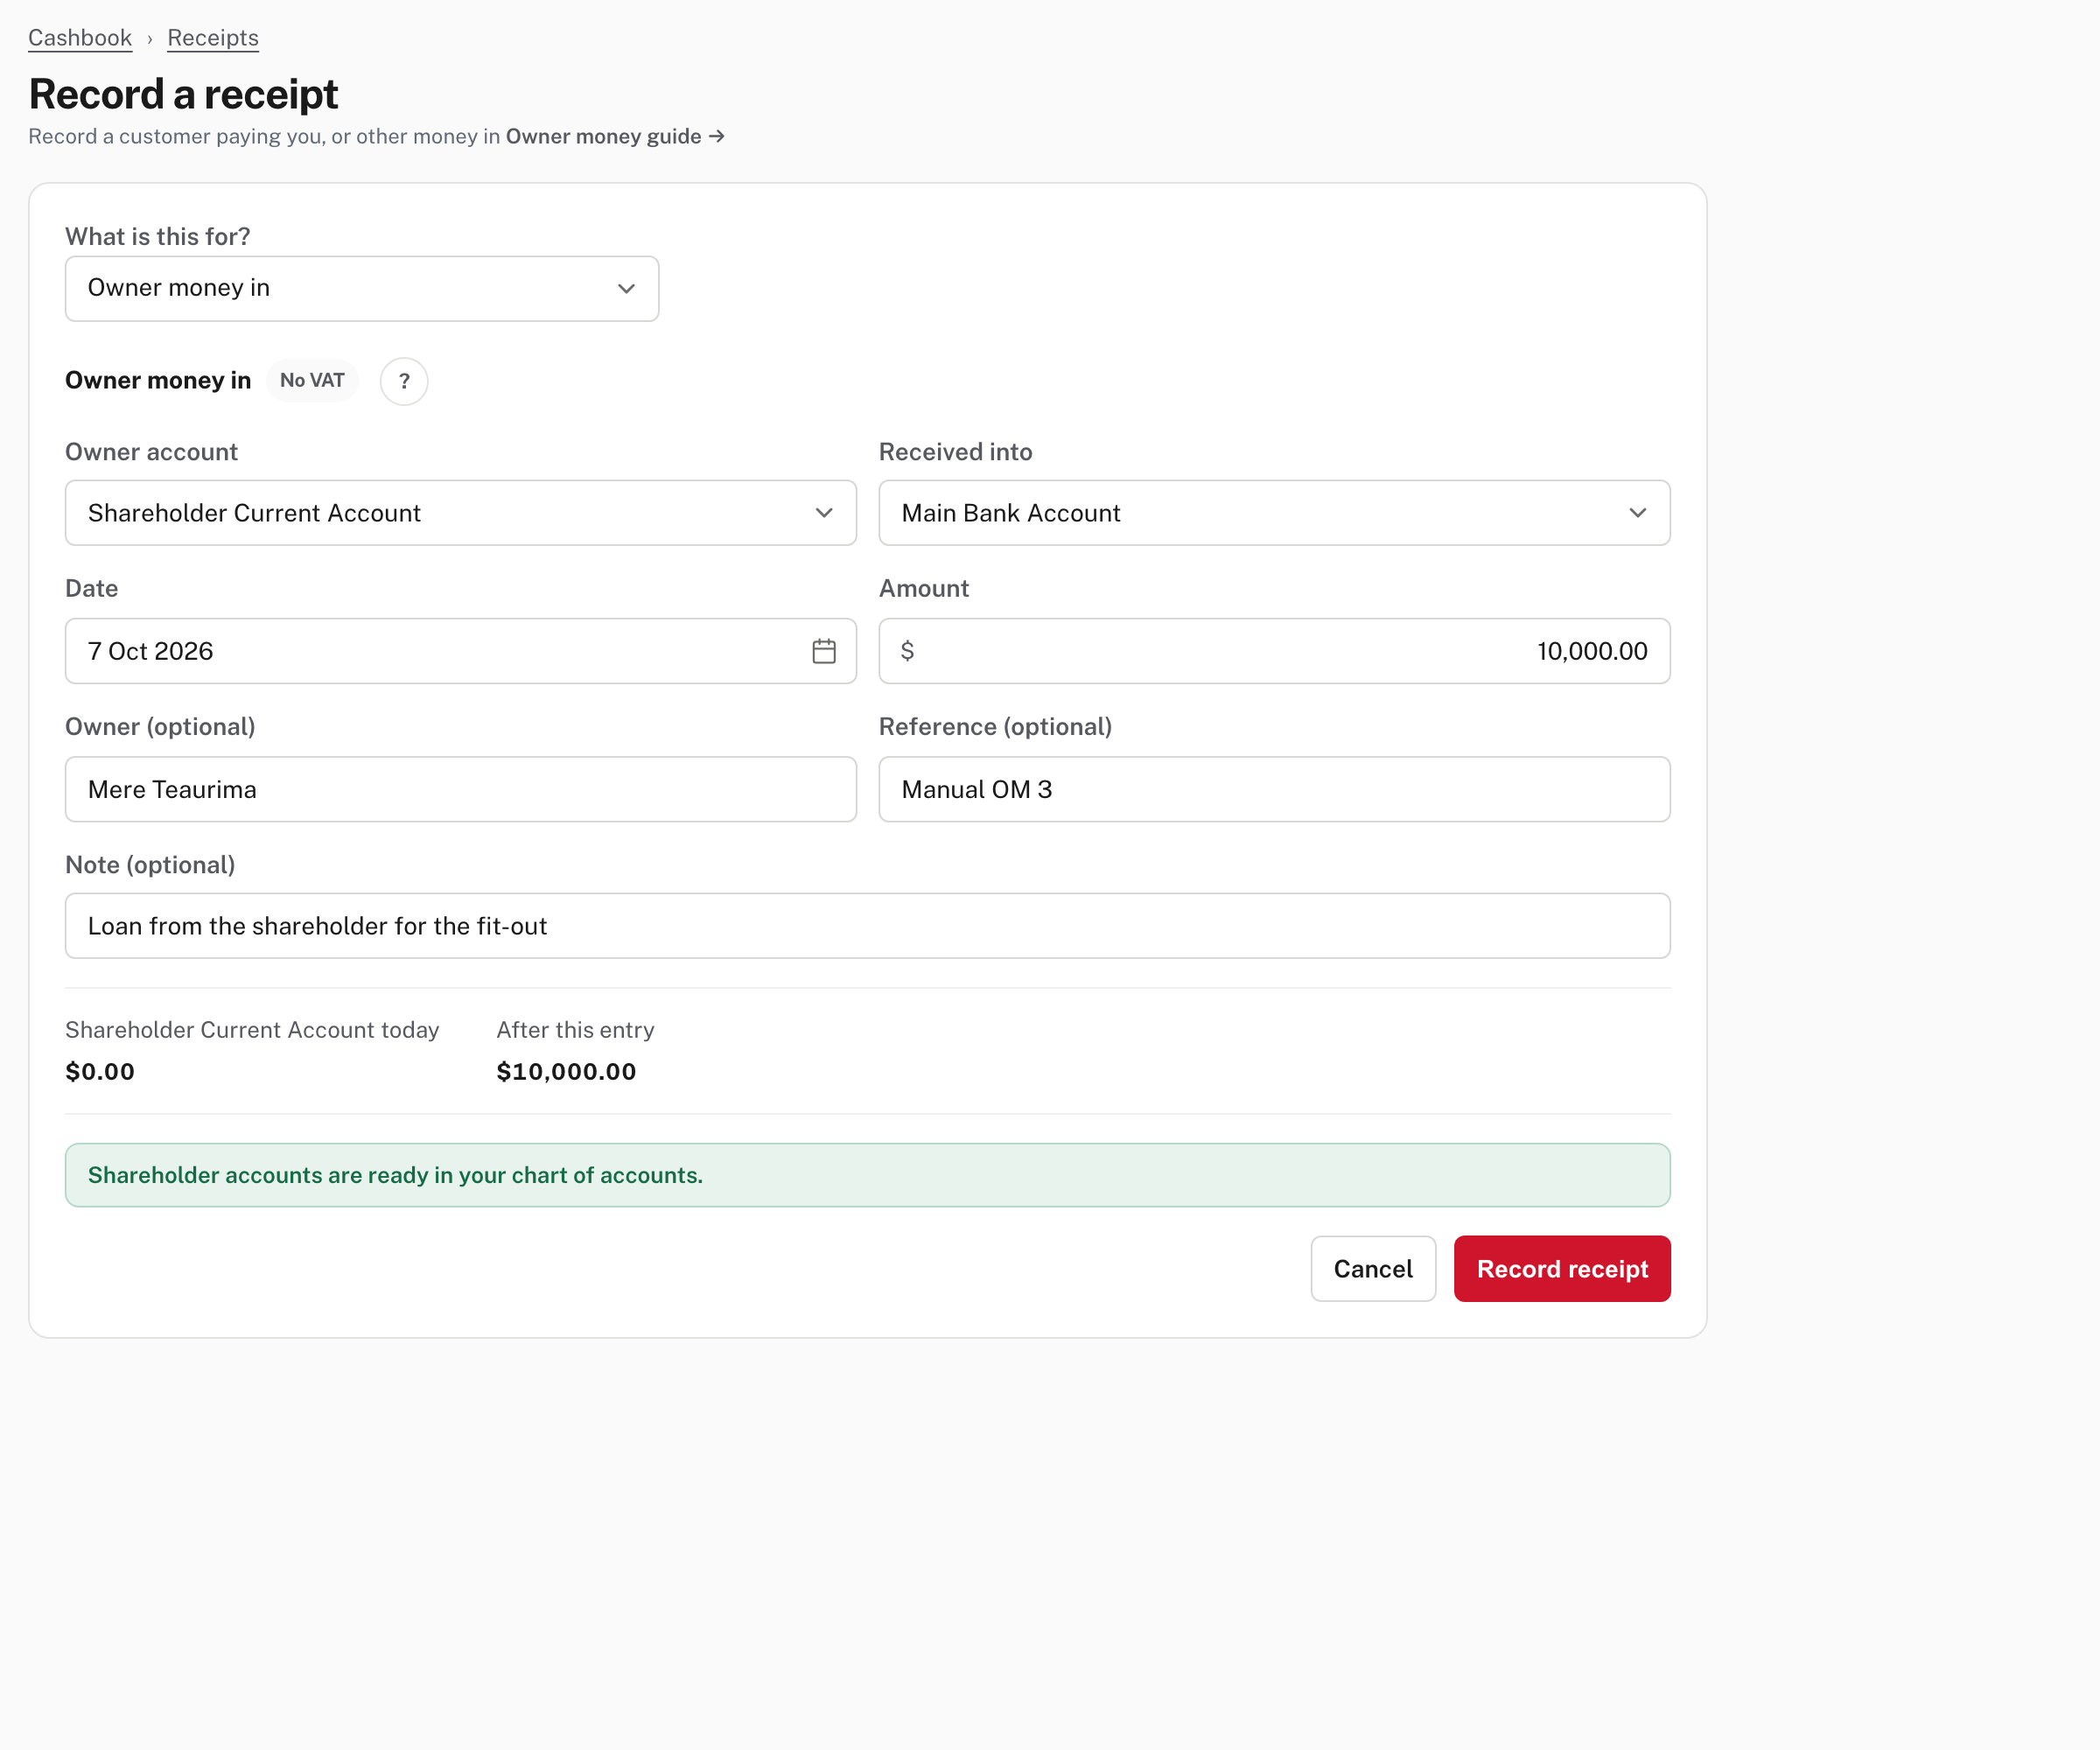Viewport: 2100px width, 1750px height.
Task: Open the Owner money guide link
Action: (x=615, y=136)
